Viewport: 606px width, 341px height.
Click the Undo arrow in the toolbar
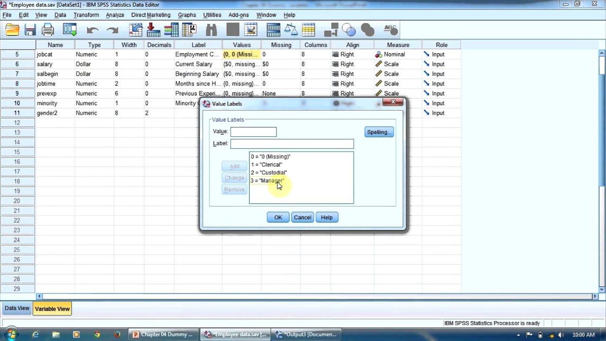pos(92,31)
